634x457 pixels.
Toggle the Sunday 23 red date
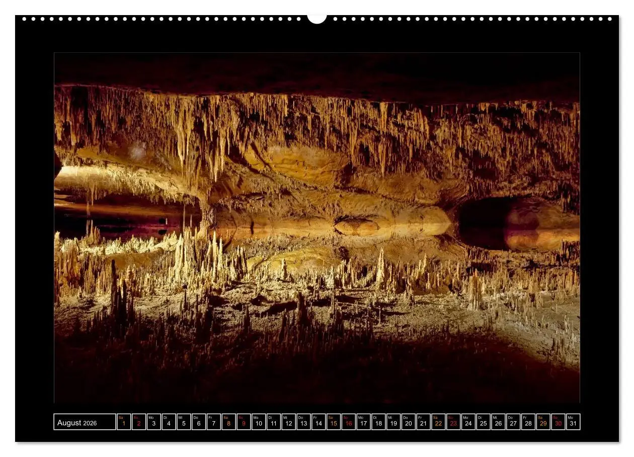pyautogui.click(x=454, y=424)
